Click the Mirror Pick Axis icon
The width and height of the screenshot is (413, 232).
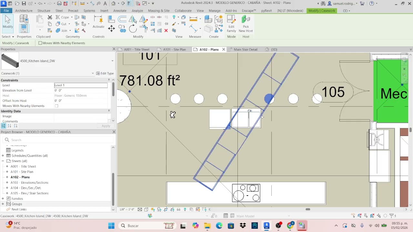click(133, 19)
